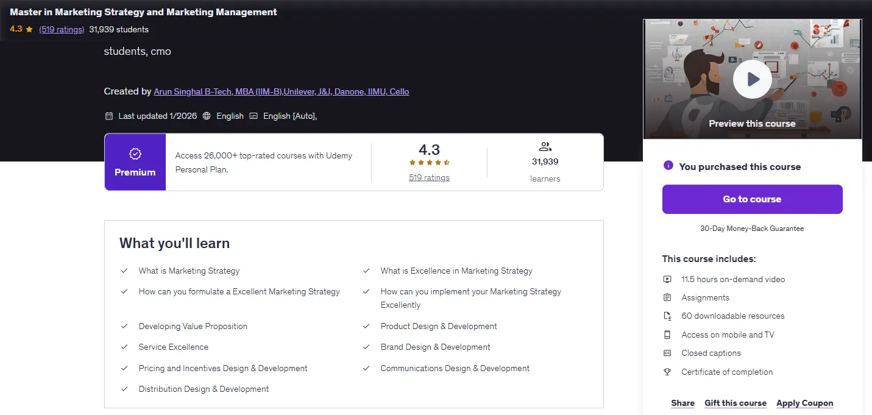Click the 31,939 students text in header
The height and width of the screenshot is (415, 872).
(x=119, y=29)
